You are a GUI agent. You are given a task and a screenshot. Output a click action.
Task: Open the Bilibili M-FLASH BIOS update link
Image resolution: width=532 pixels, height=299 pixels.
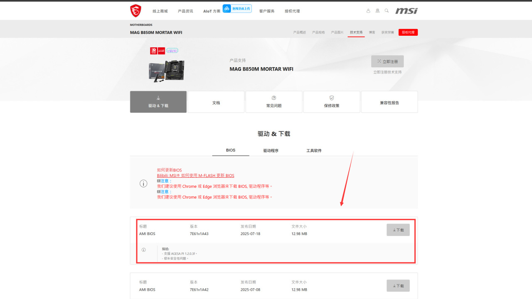point(195,176)
